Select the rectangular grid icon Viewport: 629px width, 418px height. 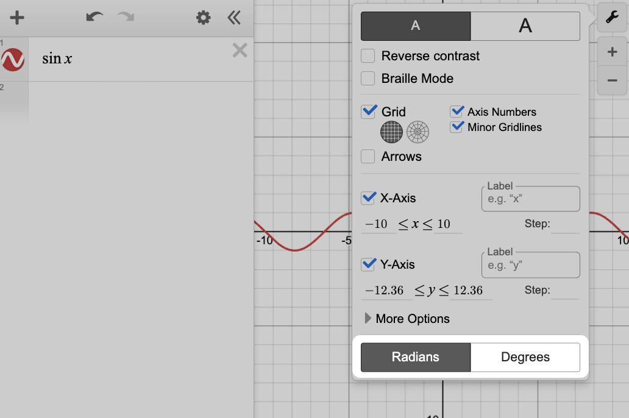point(392,131)
